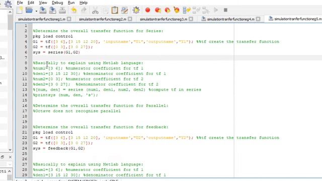Click '%Determine the overall transfer function for feedback:' comment
This screenshot has height=181, width=322.
(101, 127)
